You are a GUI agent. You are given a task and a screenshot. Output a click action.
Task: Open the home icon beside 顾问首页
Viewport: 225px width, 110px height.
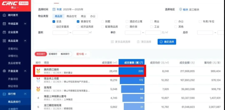pos(4,15)
